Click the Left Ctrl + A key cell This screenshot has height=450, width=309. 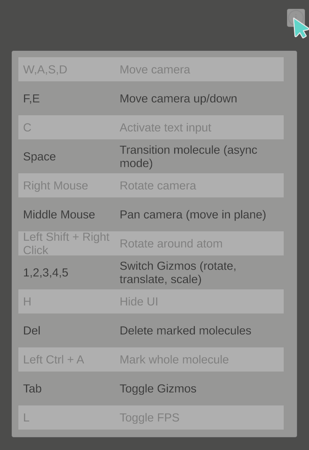tap(53, 360)
